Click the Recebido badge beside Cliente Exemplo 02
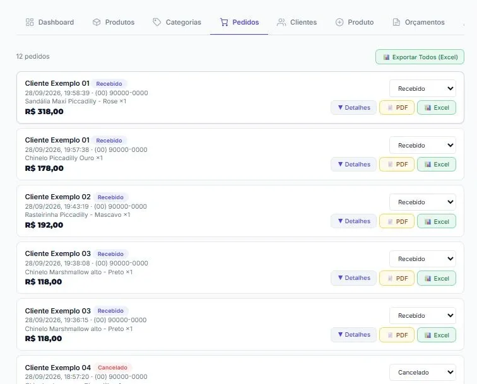Image resolution: width=477 pixels, height=384 pixels. click(110, 197)
